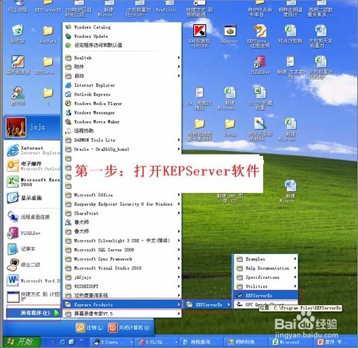Click the 2 Conve... taskbar button
The image size is (358, 348).
click(113, 342)
